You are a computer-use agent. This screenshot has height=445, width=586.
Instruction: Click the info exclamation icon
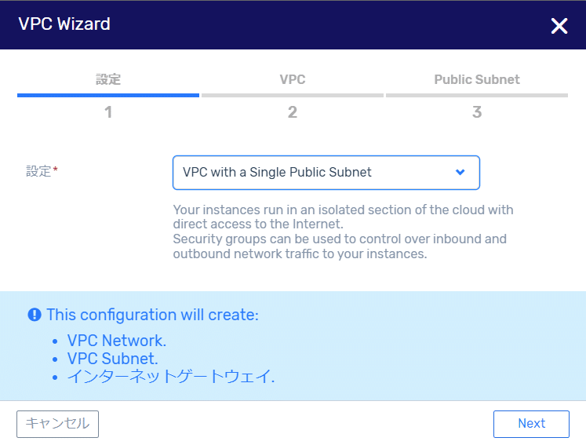point(35,315)
